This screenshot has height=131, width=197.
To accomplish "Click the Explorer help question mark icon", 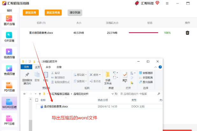I will pyautogui.click(x=160, y=67).
